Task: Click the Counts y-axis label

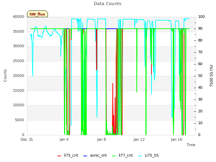Action: (5, 76)
